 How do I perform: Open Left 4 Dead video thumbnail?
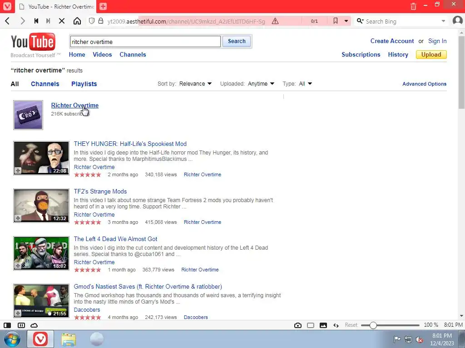[41, 253]
